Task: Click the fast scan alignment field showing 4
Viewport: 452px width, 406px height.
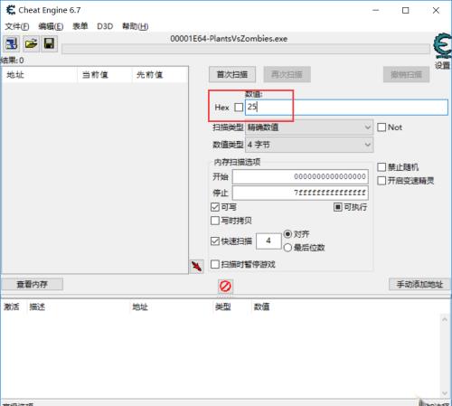Action: pos(268,241)
